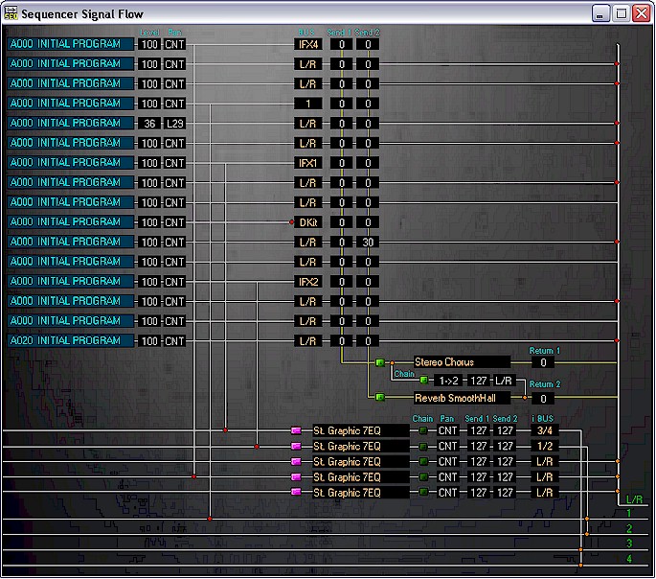Image resolution: width=656 pixels, height=579 pixels.
Task: Select the Pan value on the DKit bus track
Action: point(174,222)
